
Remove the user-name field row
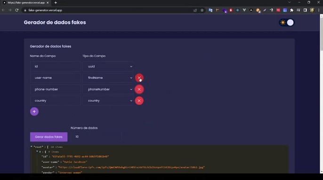coord(139,78)
